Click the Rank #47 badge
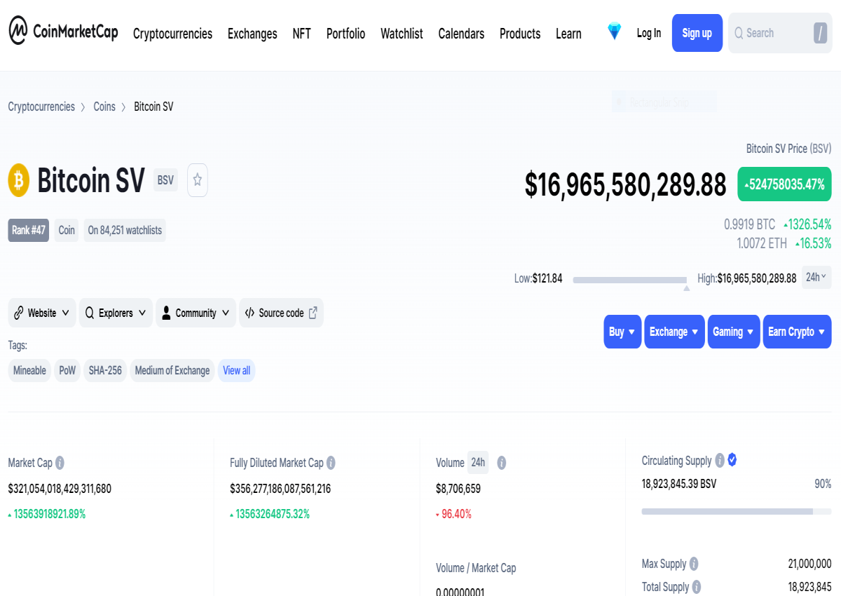 click(x=29, y=230)
